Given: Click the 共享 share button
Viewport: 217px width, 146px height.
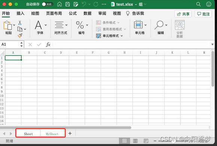Looking at the screenshot, I should pyautogui.click(x=183, y=14).
